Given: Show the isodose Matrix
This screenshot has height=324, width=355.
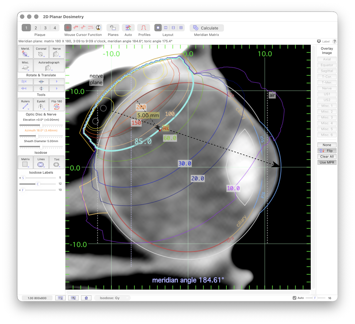Looking at the screenshot, I should (x=25, y=162).
